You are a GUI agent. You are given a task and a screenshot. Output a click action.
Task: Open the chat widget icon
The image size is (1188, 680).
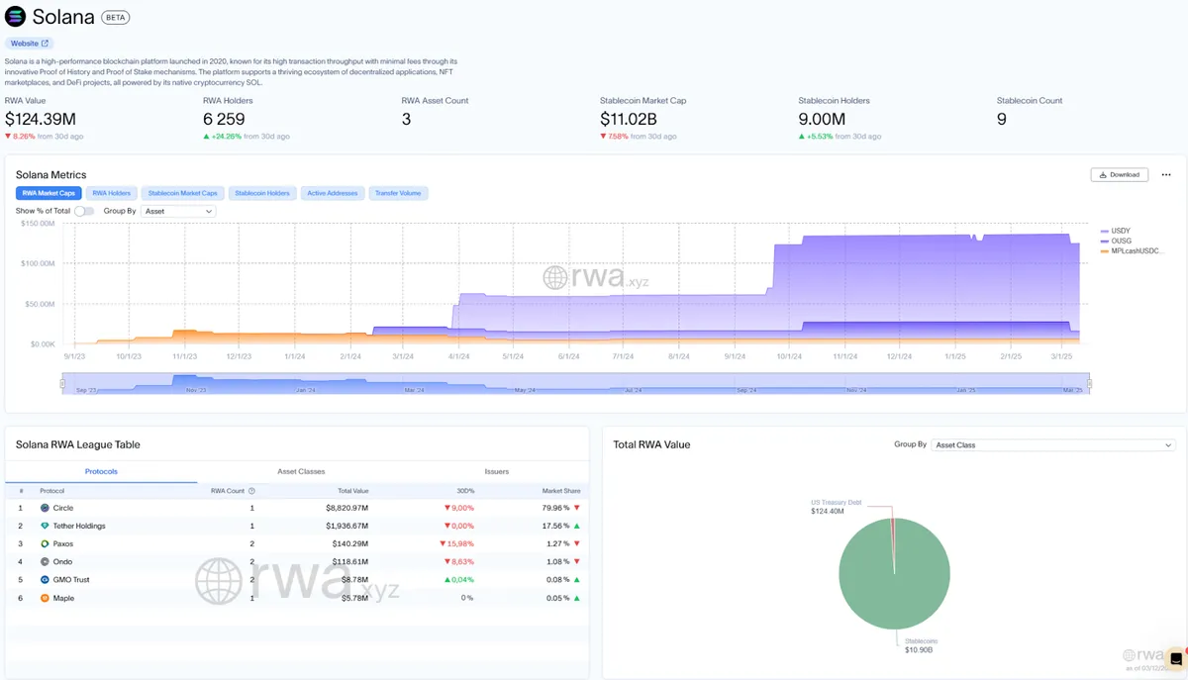tap(1175, 658)
